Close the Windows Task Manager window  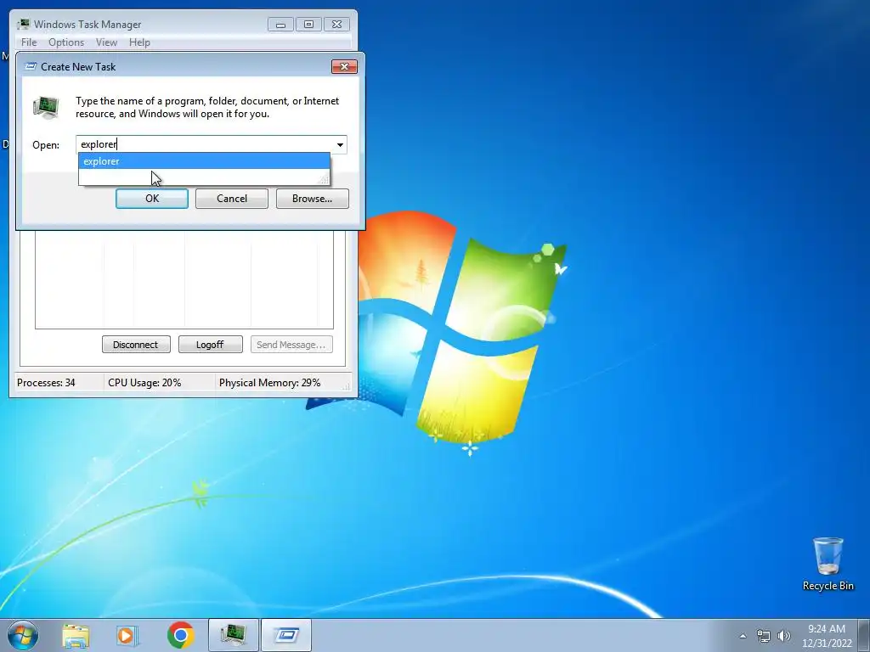[x=336, y=25]
